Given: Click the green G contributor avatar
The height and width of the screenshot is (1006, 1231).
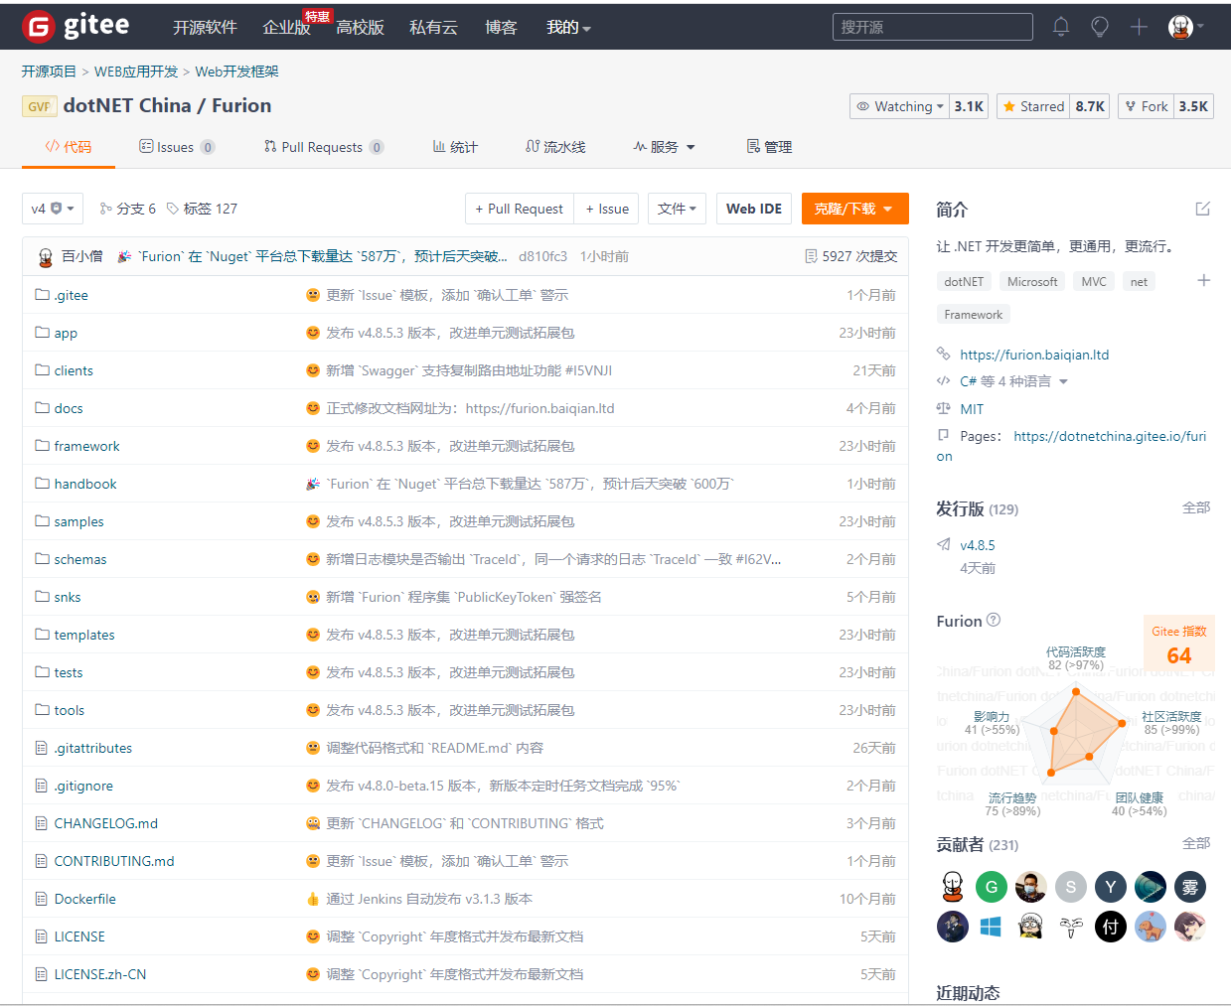Looking at the screenshot, I should [992, 887].
